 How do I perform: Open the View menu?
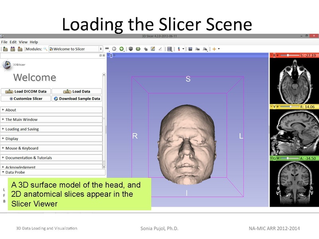tap(23, 42)
